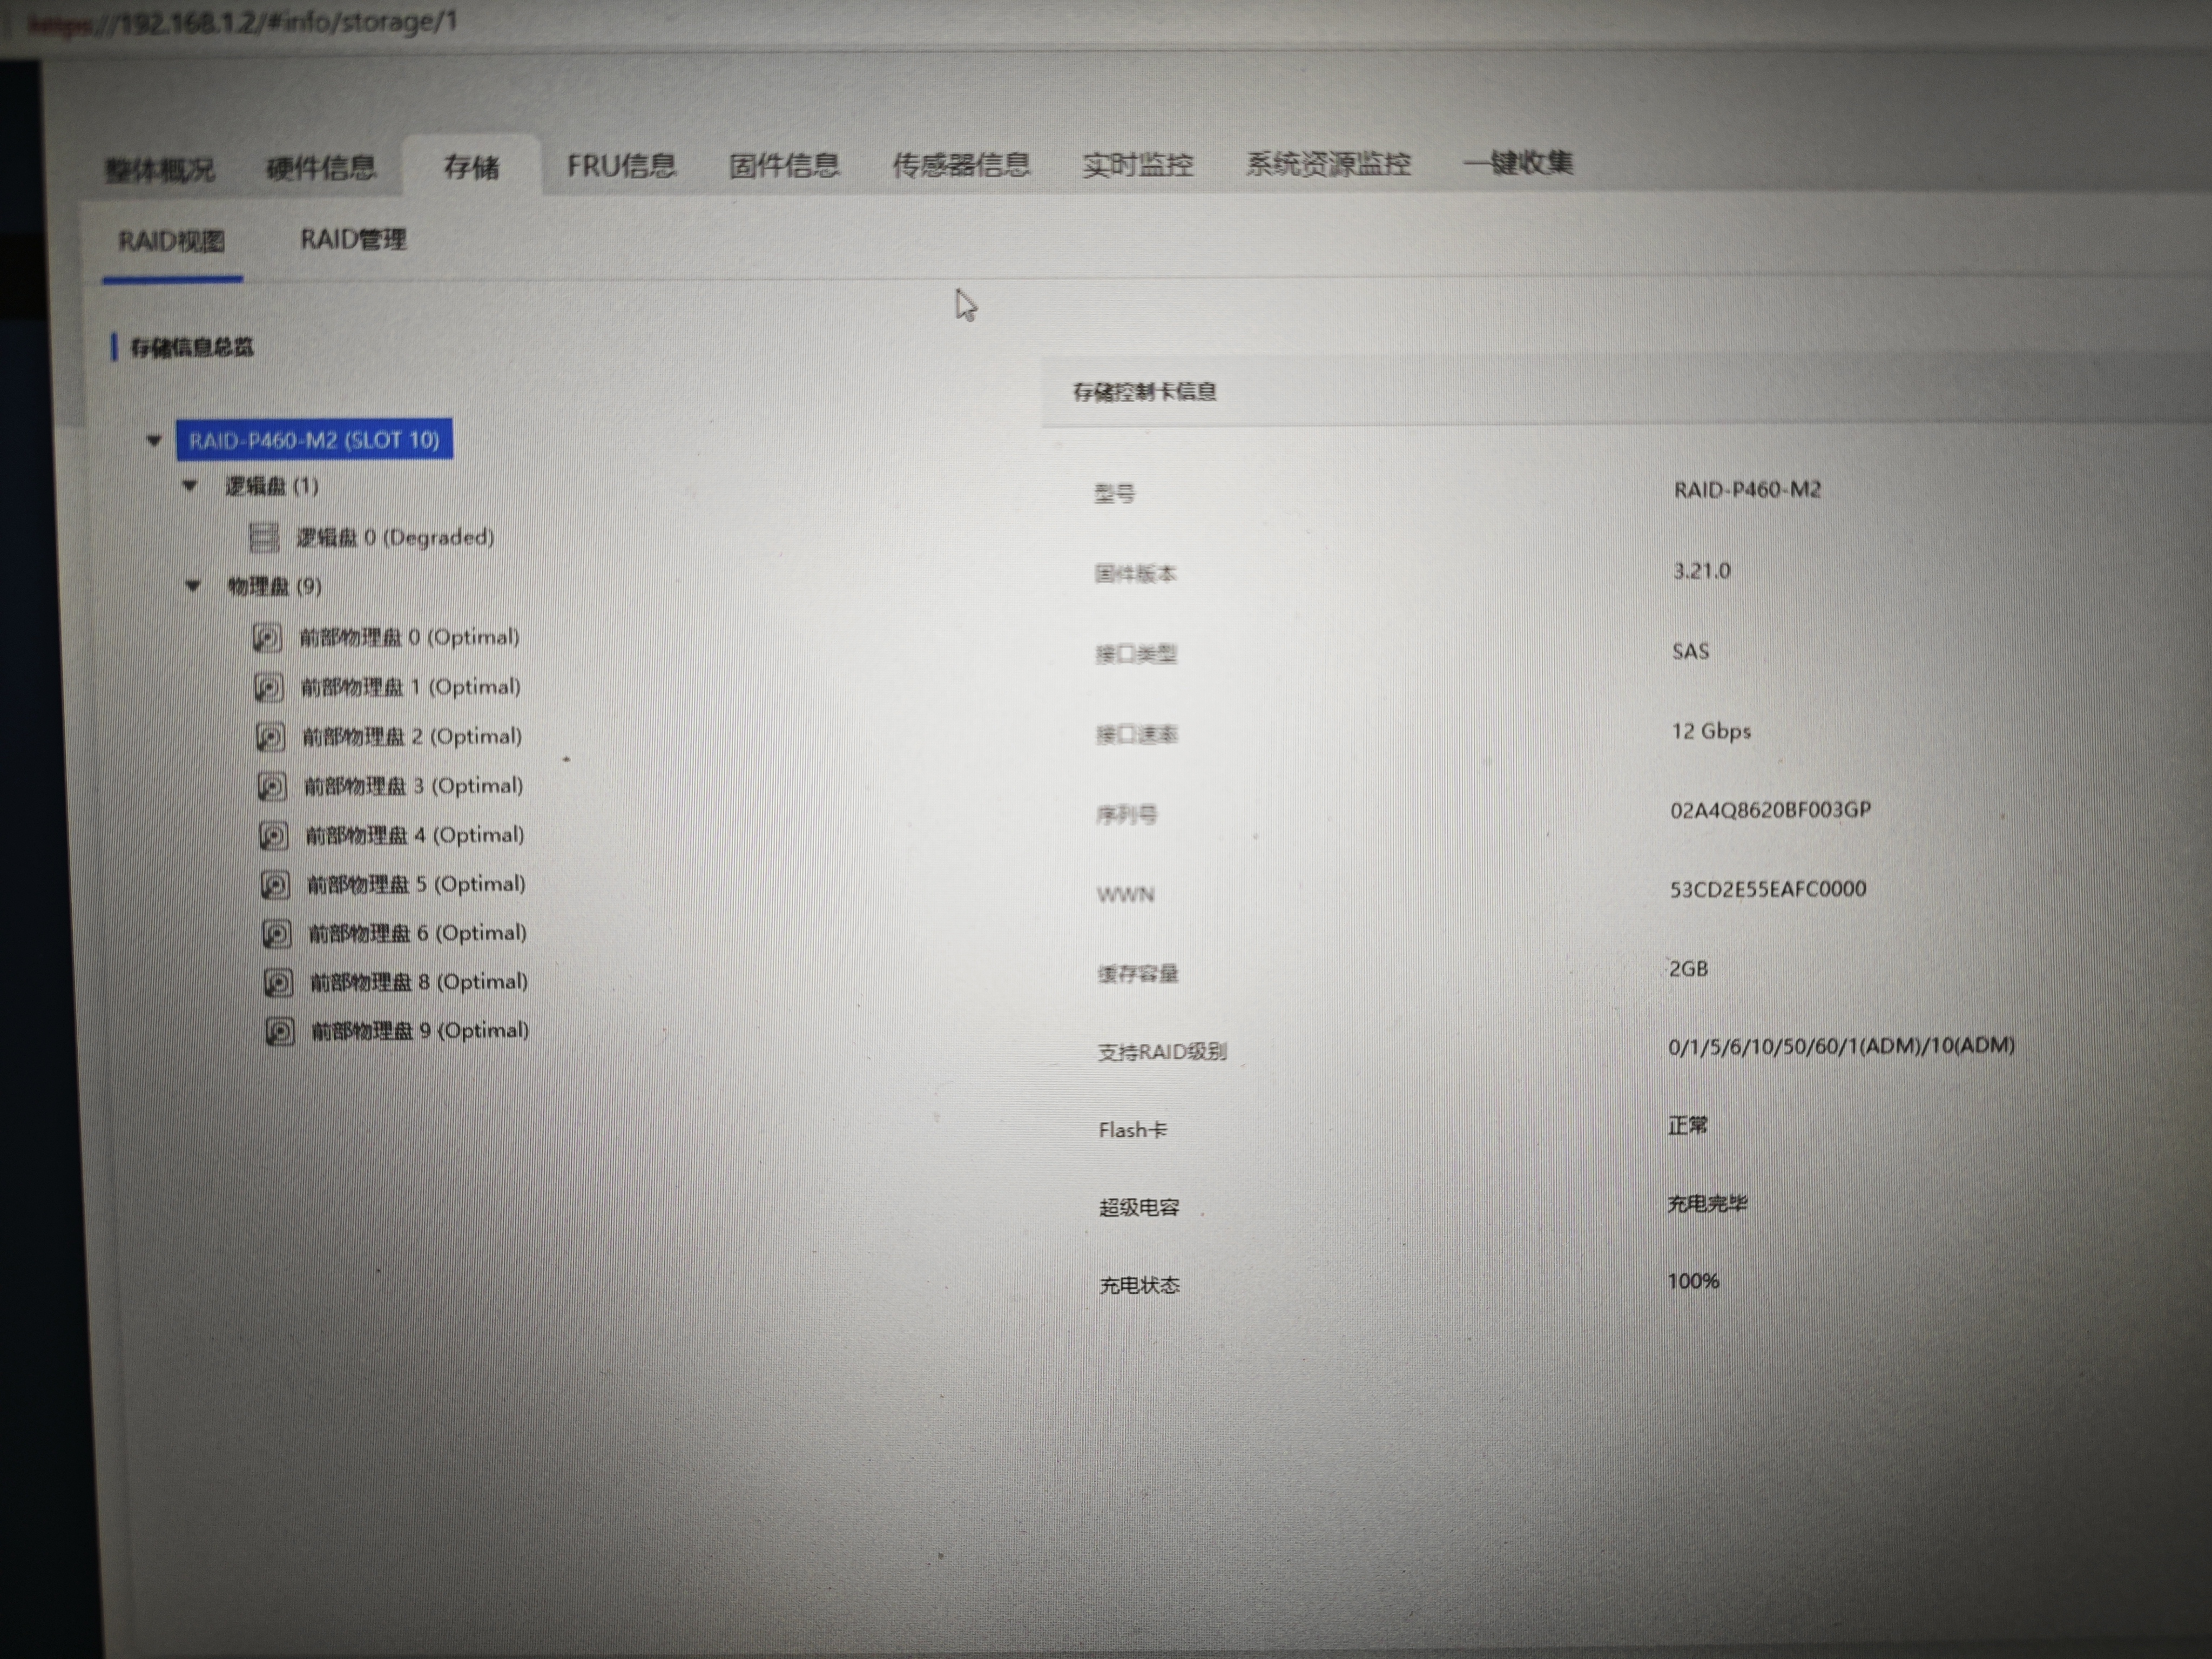Collapse the RAID-P460-M2 controller node
This screenshot has height=1659, width=2212.
[154, 440]
